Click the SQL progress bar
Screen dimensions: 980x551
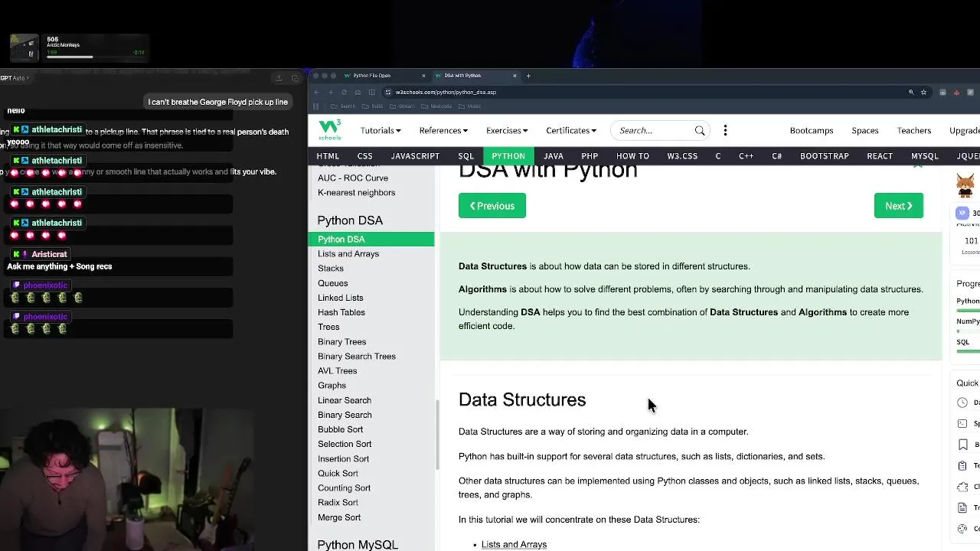click(968, 352)
